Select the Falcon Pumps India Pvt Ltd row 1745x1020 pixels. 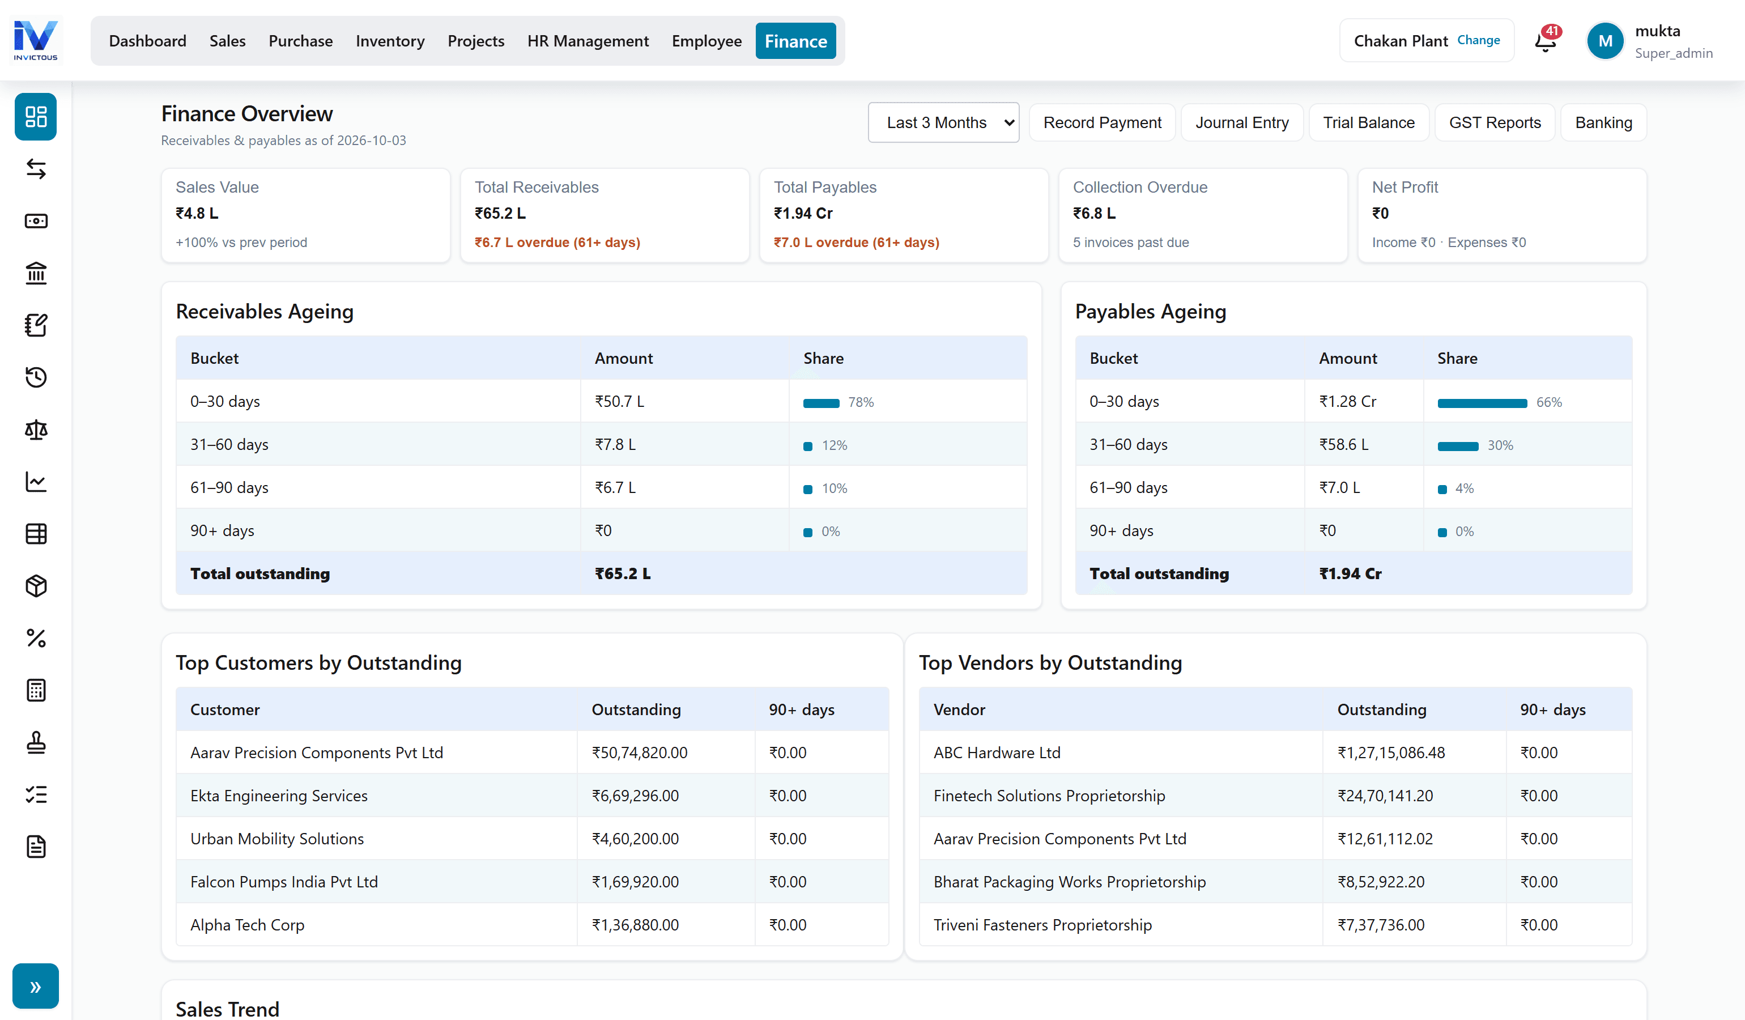532,881
